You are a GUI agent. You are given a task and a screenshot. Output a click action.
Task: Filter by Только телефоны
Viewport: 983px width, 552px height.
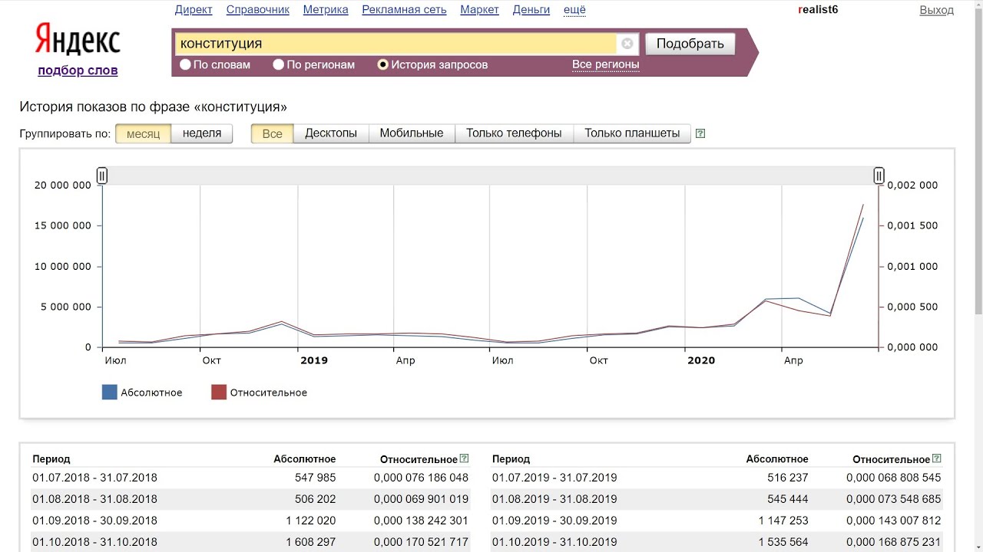(x=515, y=133)
